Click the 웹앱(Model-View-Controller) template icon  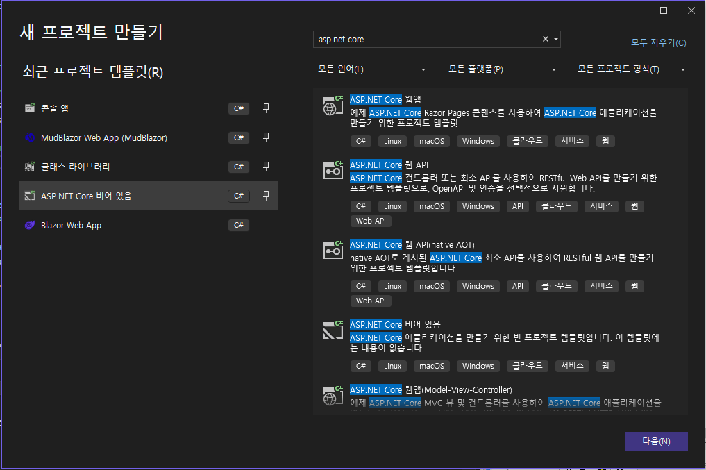click(x=333, y=396)
